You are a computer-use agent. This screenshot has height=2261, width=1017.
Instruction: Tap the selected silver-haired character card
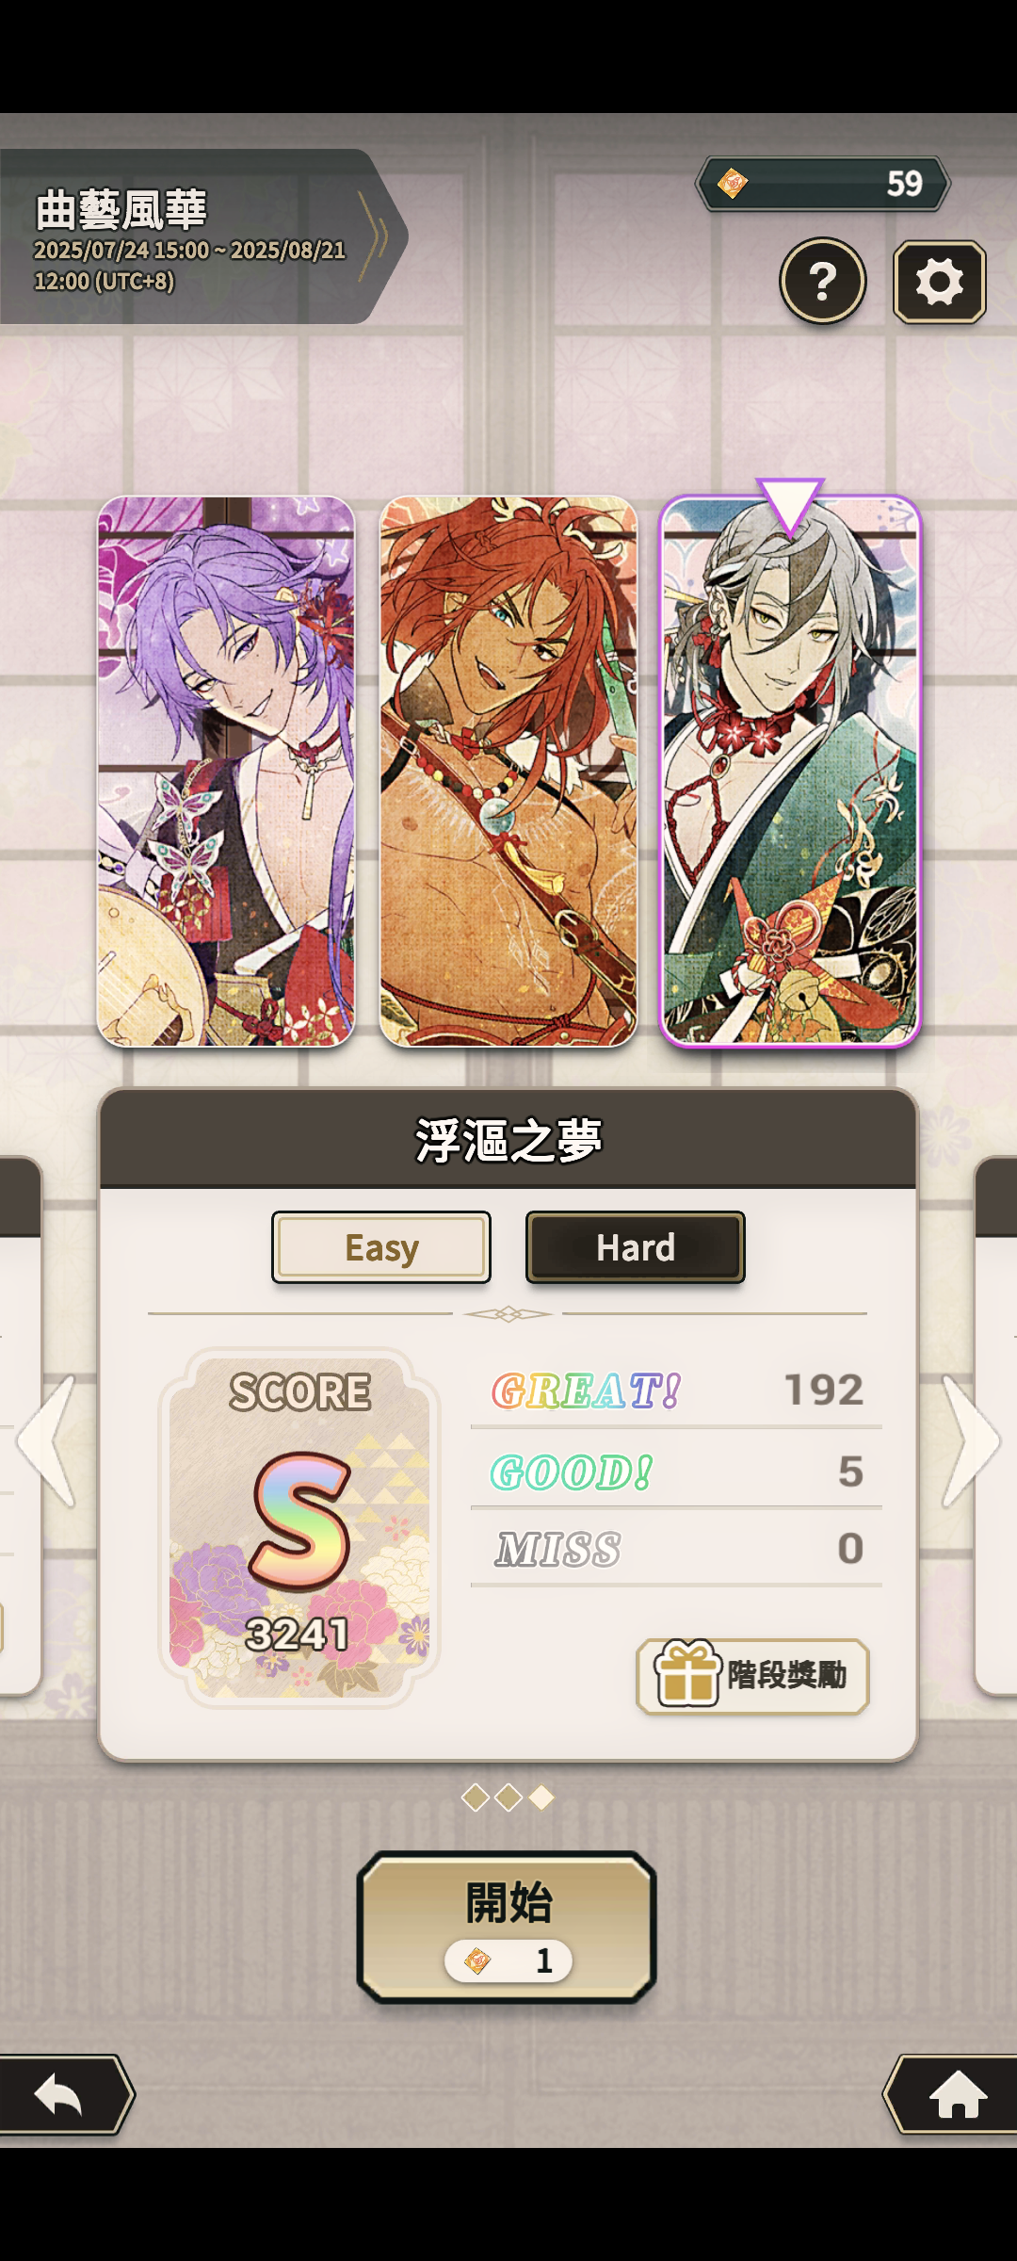(x=790, y=772)
